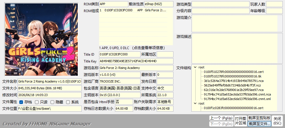Go to previous game with 上一个 (PgUp)
This screenshot has height=128, width=285.
(x=221, y=118)
